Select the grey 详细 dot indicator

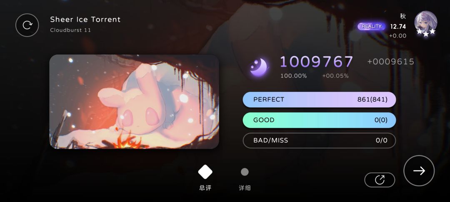(245, 172)
